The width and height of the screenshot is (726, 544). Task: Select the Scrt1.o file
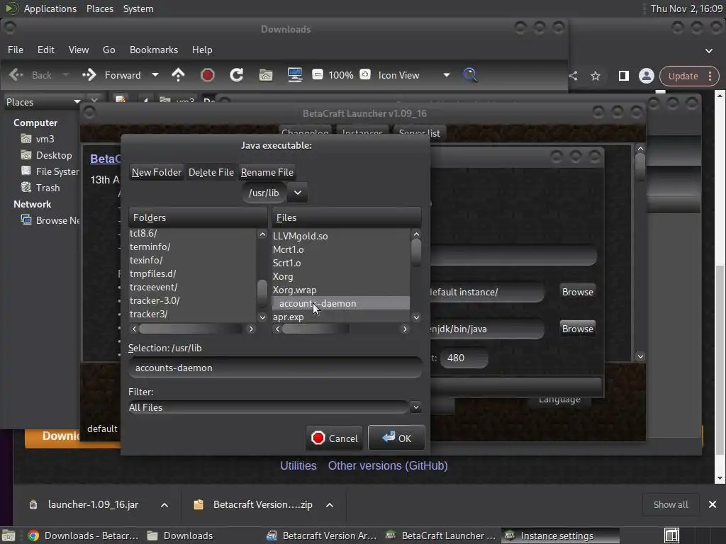tap(341, 263)
